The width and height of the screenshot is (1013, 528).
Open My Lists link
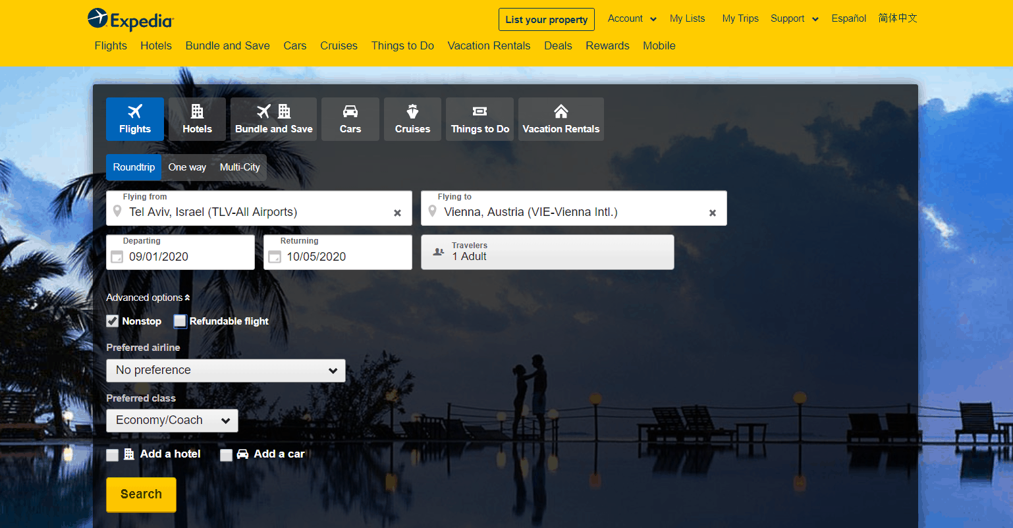687,18
